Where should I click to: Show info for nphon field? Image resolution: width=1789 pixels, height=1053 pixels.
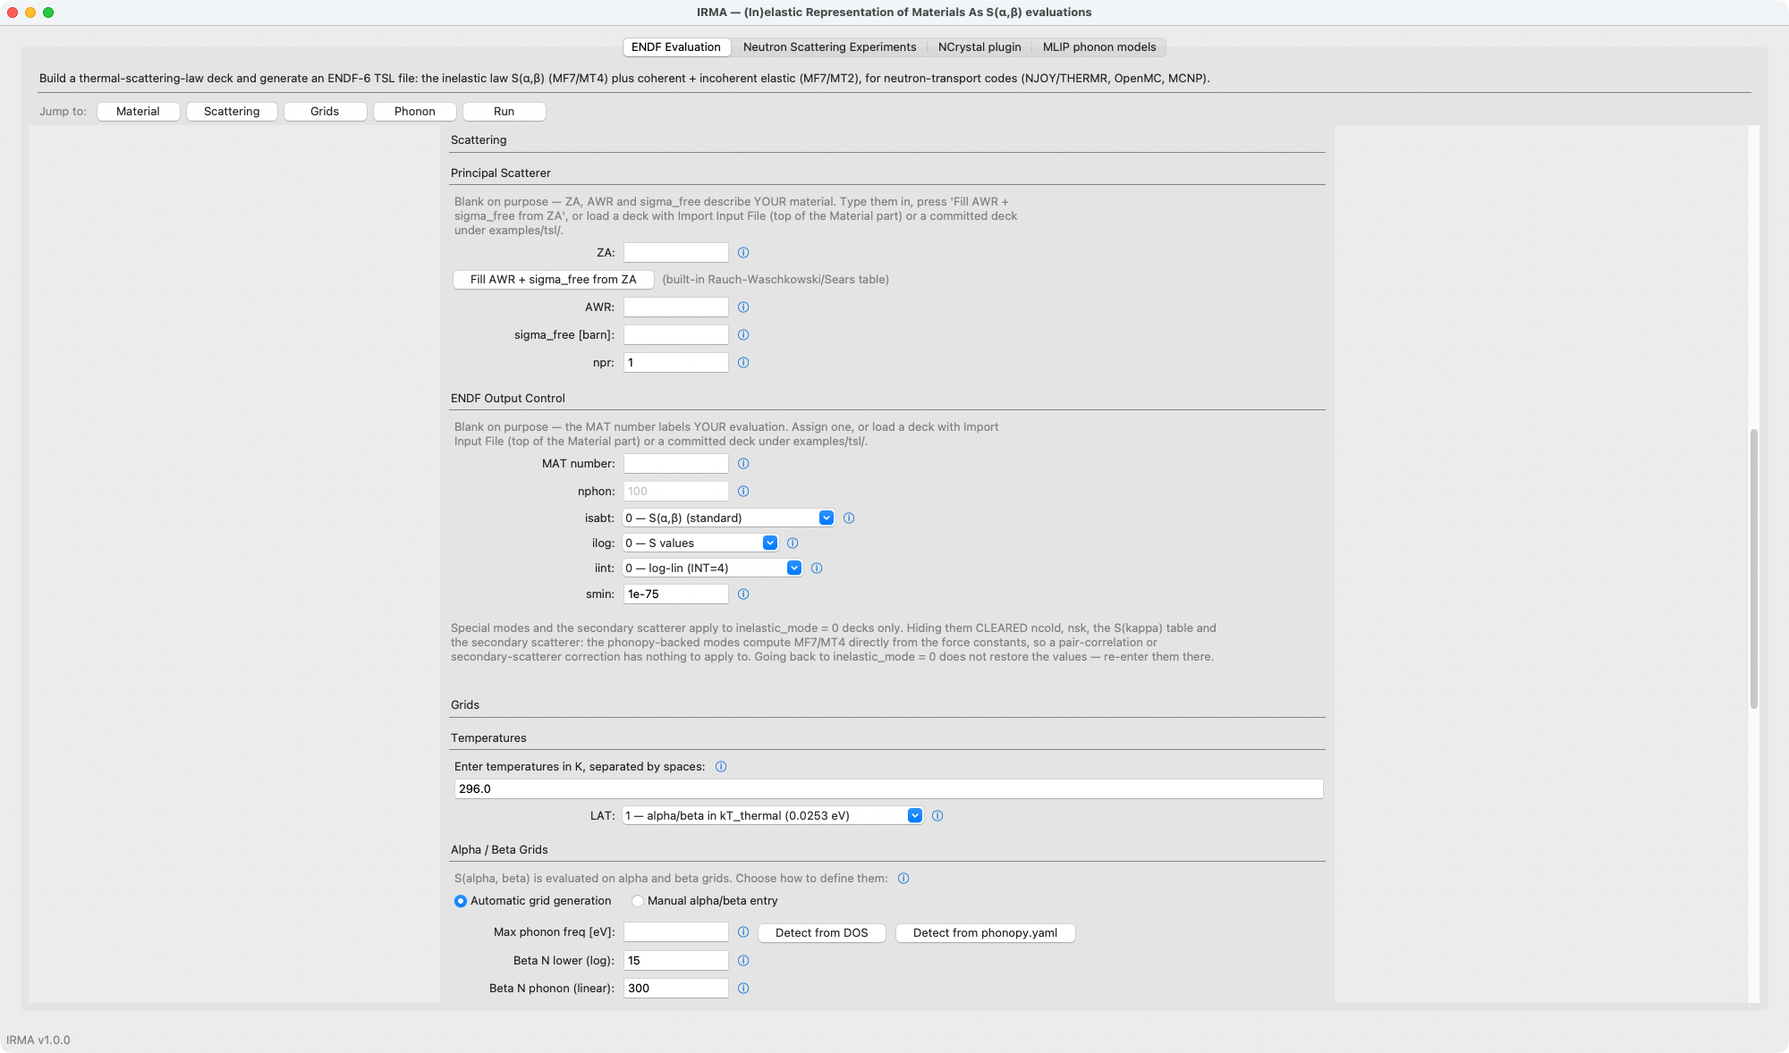tap(743, 492)
